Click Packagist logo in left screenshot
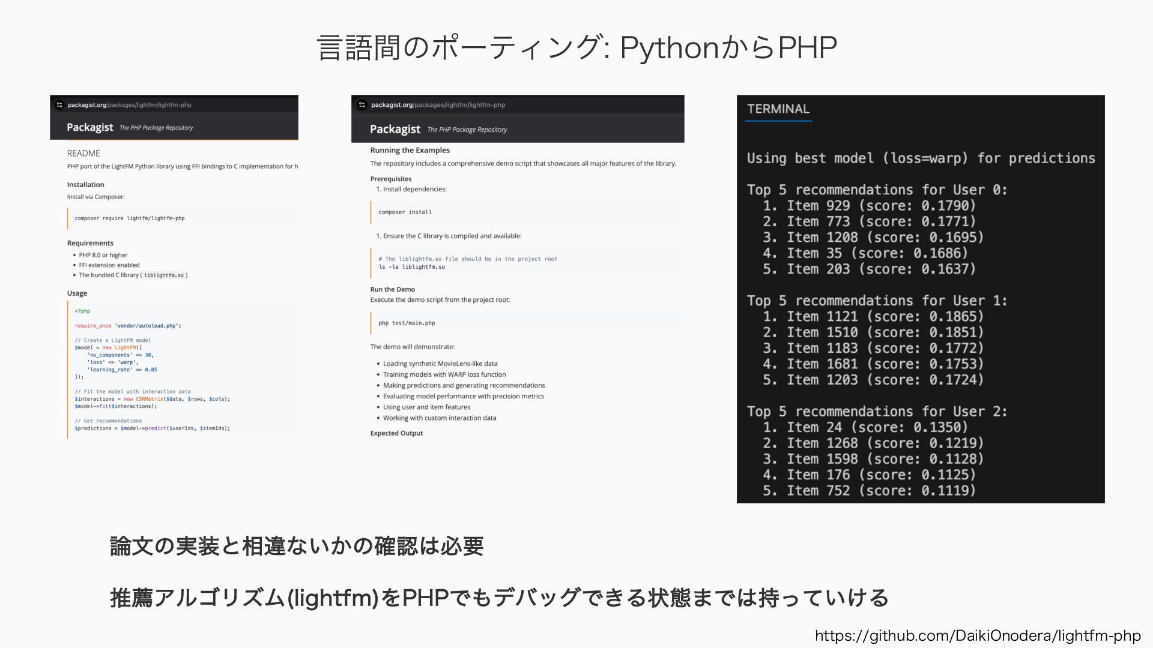This screenshot has height=648, width=1153. (x=90, y=127)
